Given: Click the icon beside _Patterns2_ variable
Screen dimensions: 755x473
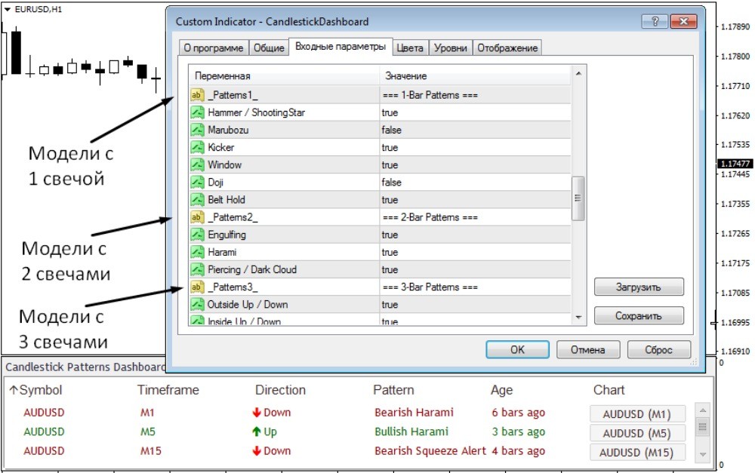Looking at the screenshot, I should pos(197,217).
